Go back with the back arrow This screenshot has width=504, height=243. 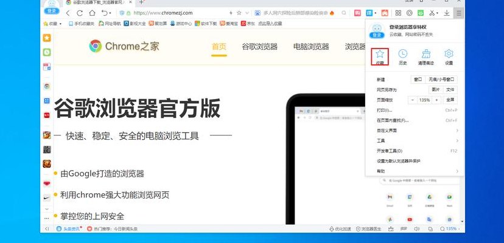click(68, 13)
